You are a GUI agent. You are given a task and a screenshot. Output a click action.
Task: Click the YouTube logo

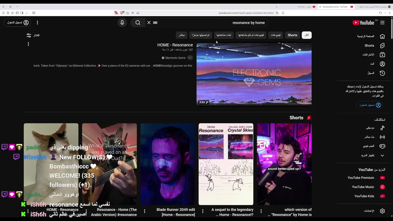pos(363,23)
